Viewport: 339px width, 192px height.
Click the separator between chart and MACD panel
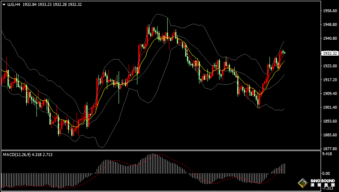pyautogui.click(x=159, y=151)
